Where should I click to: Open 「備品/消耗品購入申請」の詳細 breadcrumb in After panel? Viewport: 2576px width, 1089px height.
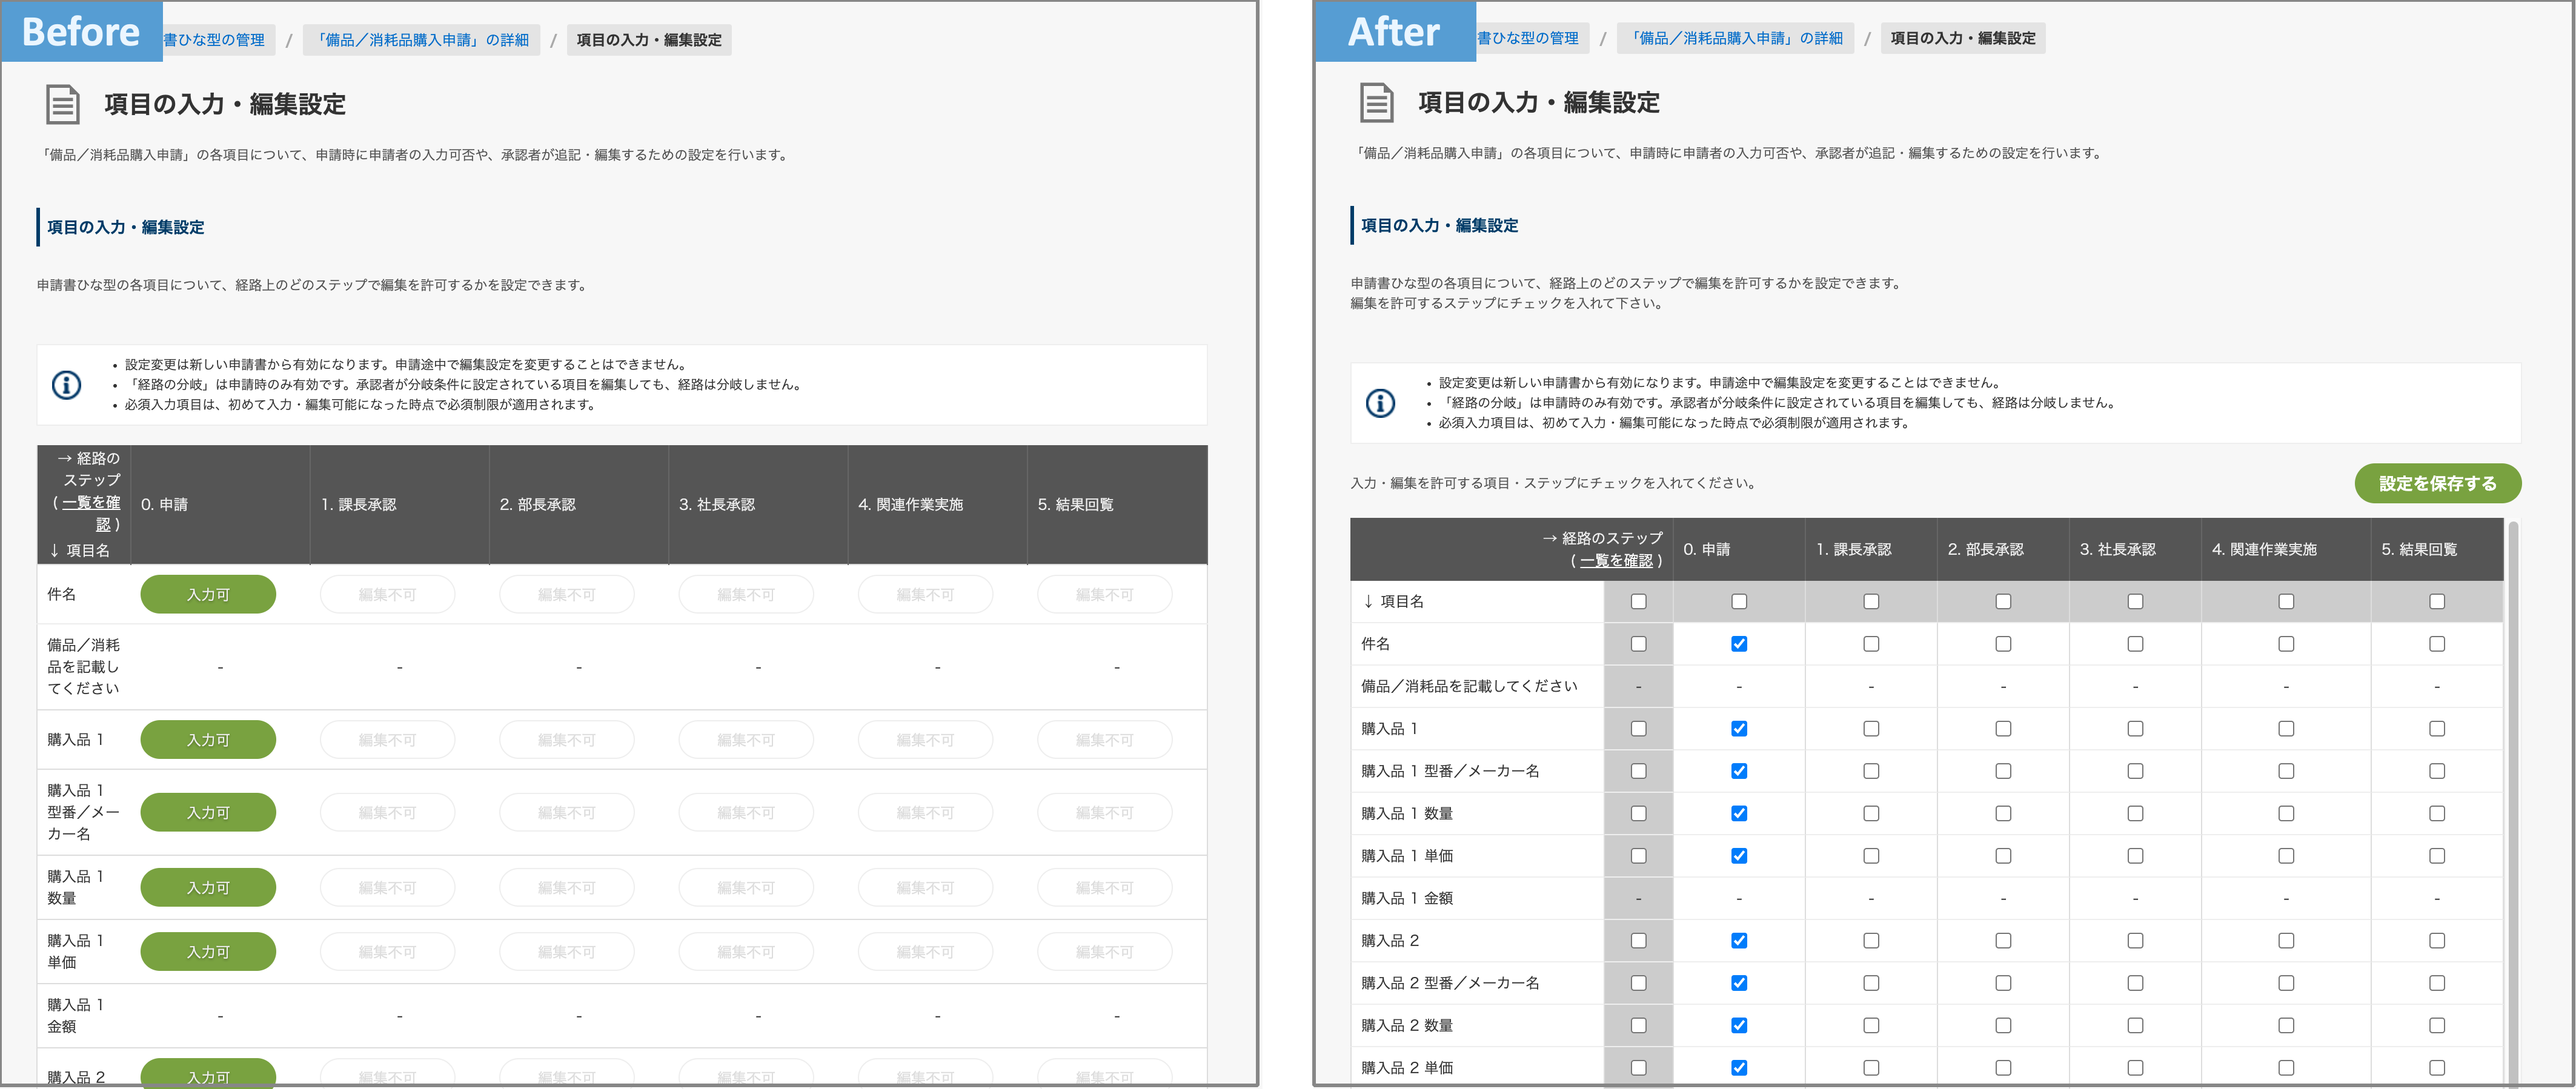tap(1735, 38)
